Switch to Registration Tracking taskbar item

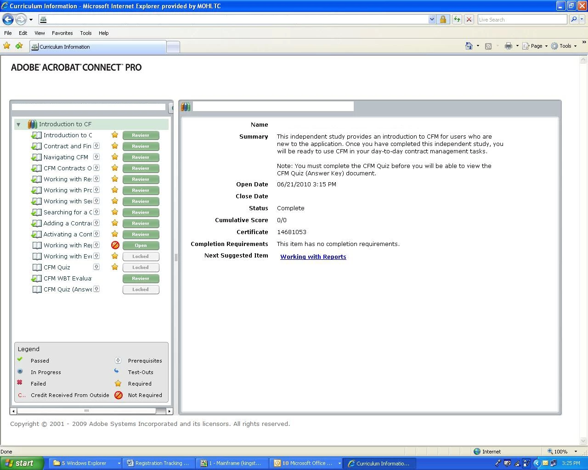159,463
